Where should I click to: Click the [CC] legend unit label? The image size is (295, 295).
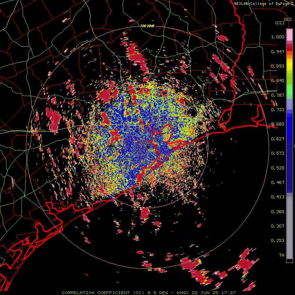pyautogui.click(x=280, y=23)
